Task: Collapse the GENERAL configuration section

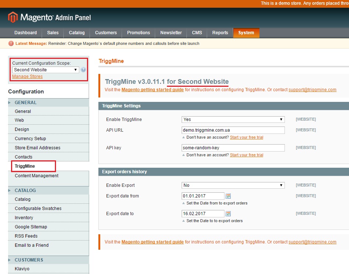Action: (x=49, y=103)
